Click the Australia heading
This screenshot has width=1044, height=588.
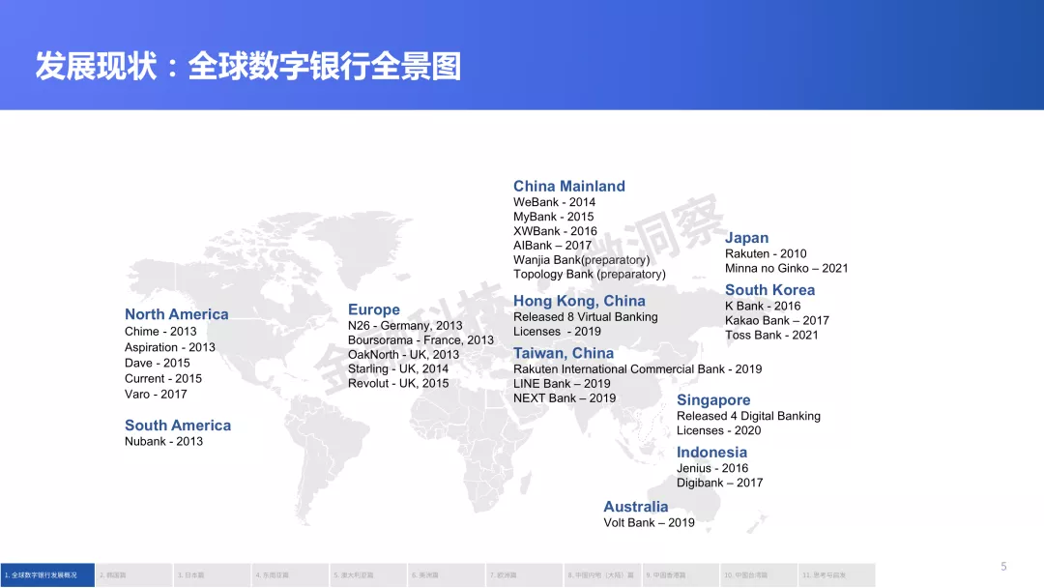[635, 507]
